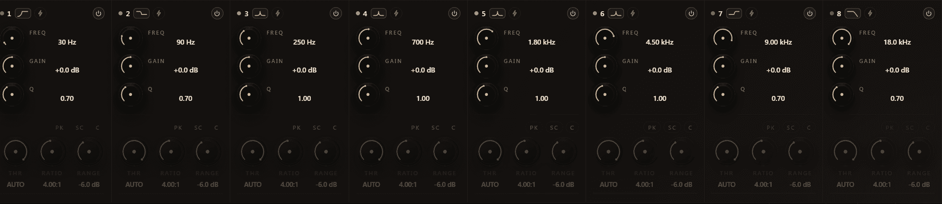Image resolution: width=942 pixels, height=204 pixels.
Task: Click band 7 dynamic lightning icon
Action: [x=751, y=14]
